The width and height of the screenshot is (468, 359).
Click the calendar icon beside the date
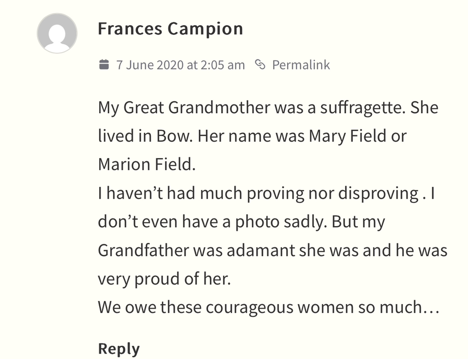point(104,64)
